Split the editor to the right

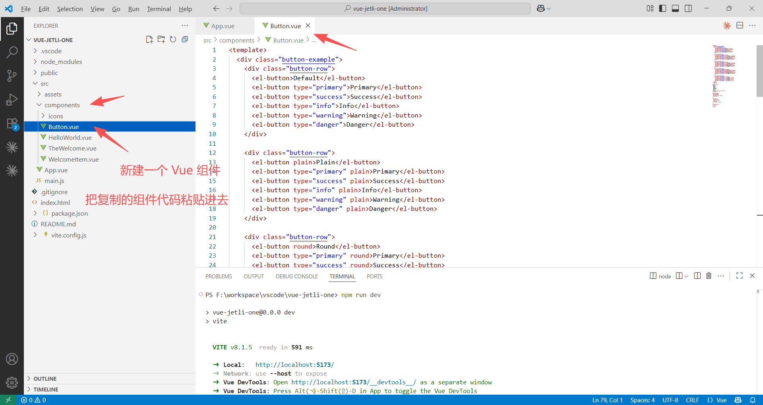(x=740, y=25)
